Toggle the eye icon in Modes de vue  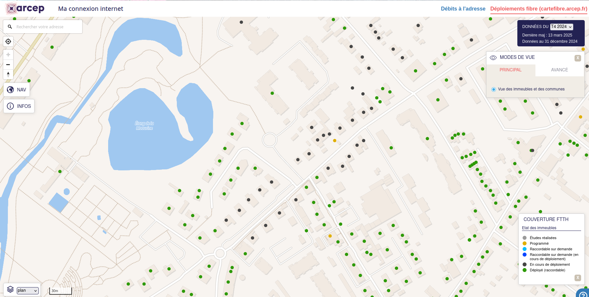tap(493, 58)
